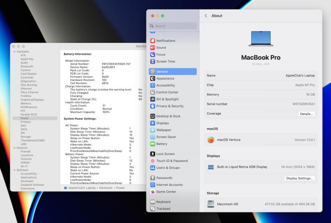The image size is (331, 223).
Task: Click the System Power Settings heading
Action: tap(80, 119)
